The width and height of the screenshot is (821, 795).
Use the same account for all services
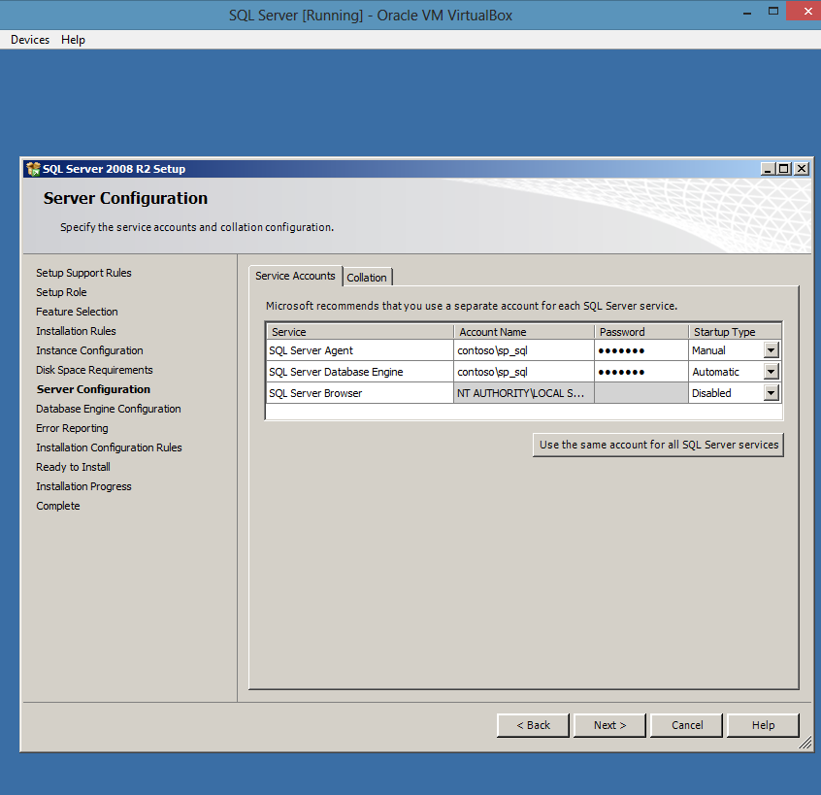[x=658, y=445]
